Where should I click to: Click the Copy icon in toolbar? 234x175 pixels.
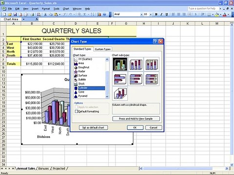click(51, 15)
